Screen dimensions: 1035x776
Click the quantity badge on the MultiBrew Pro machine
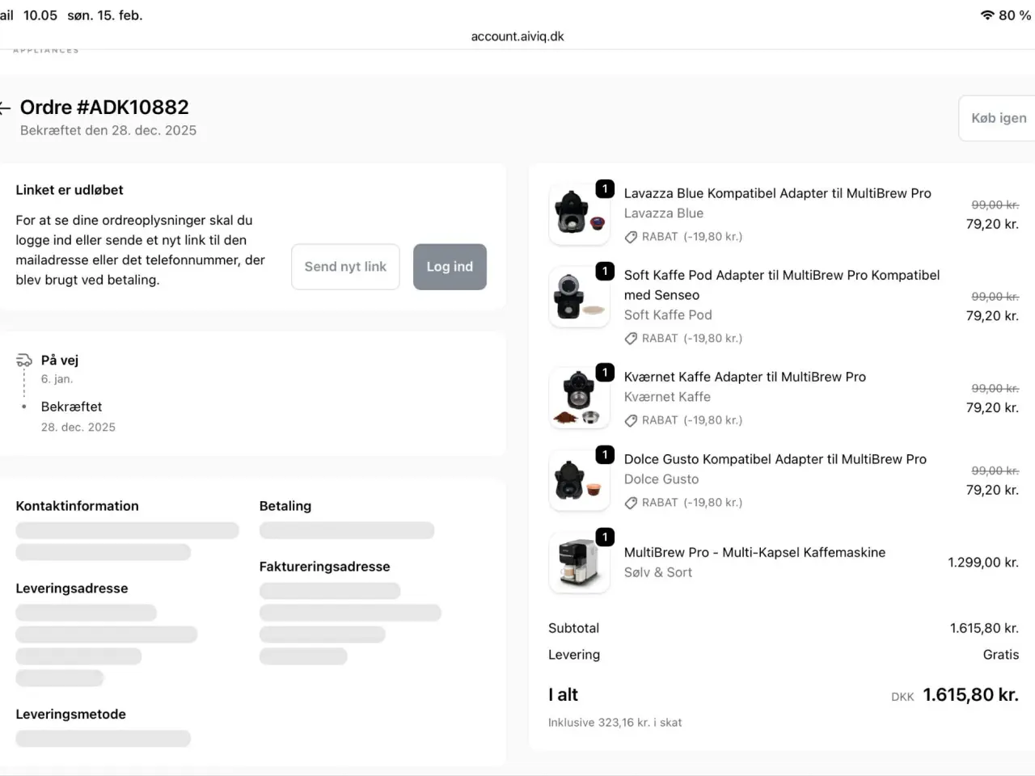tap(605, 537)
